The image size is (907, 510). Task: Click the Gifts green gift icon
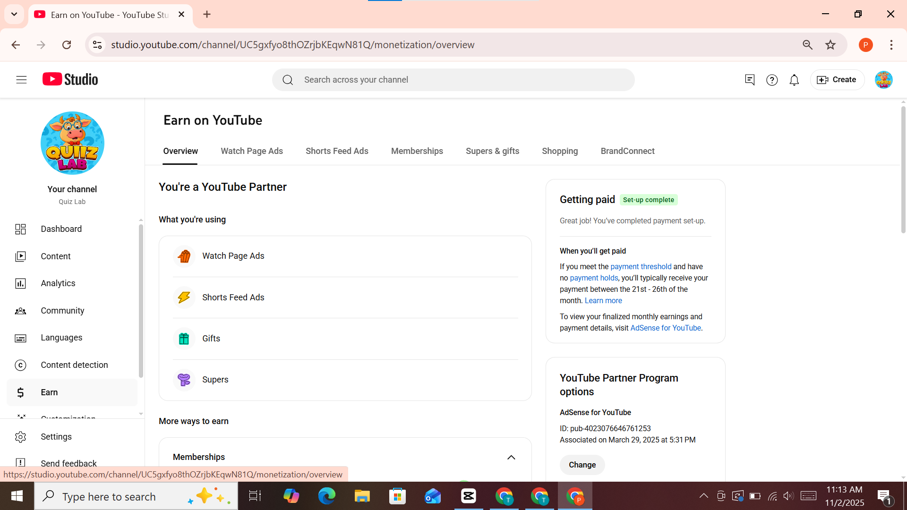click(184, 339)
